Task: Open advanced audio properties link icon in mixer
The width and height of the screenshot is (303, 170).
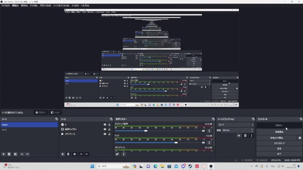Action: tap(117, 154)
